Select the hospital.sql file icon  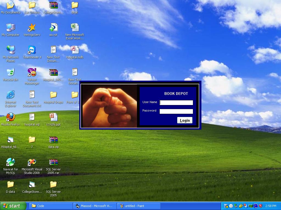tap(32, 120)
